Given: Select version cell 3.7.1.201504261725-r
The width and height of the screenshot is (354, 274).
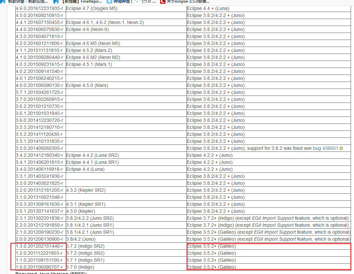Looking at the screenshot, I should point(41,92).
